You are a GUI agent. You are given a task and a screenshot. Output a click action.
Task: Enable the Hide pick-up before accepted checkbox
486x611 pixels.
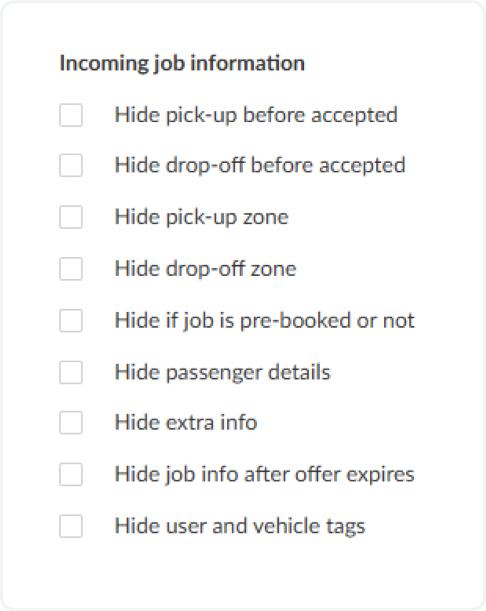click(x=71, y=115)
